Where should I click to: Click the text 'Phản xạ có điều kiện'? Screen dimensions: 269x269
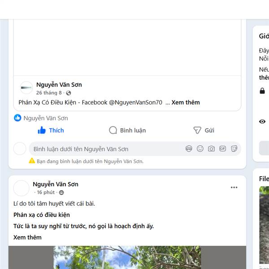click(42, 215)
